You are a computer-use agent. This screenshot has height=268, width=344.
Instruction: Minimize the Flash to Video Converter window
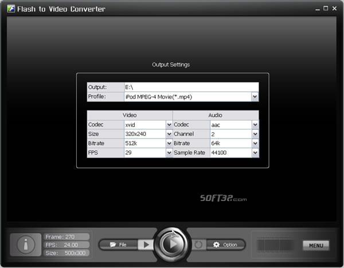pyautogui.click(x=318, y=9)
